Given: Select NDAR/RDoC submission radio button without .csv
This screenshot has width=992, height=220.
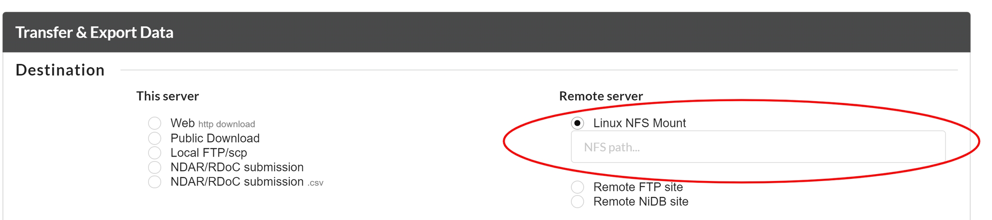Looking at the screenshot, I should point(155,167).
